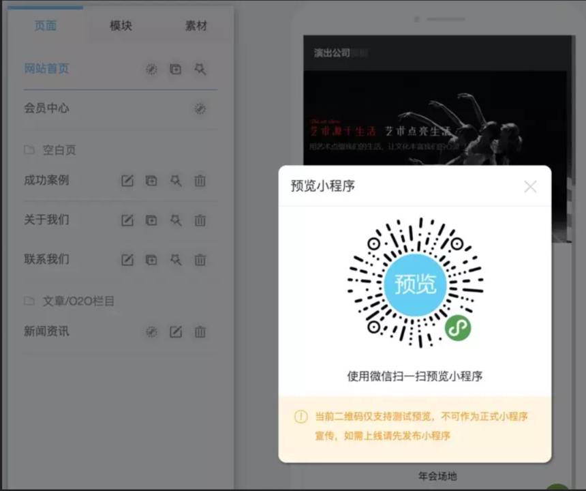586x491 pixels.
Task: Delete the 关于我们 page
Action: click(200, 220)
